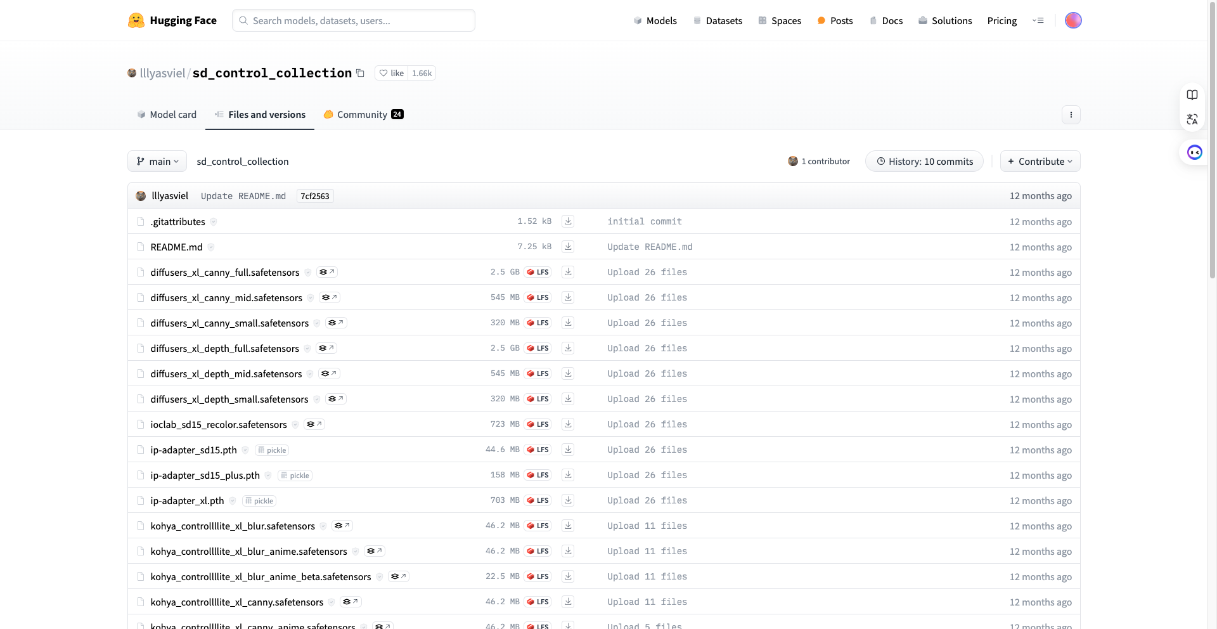Open the assistant face icon in sidebar

coord(1195,152)
